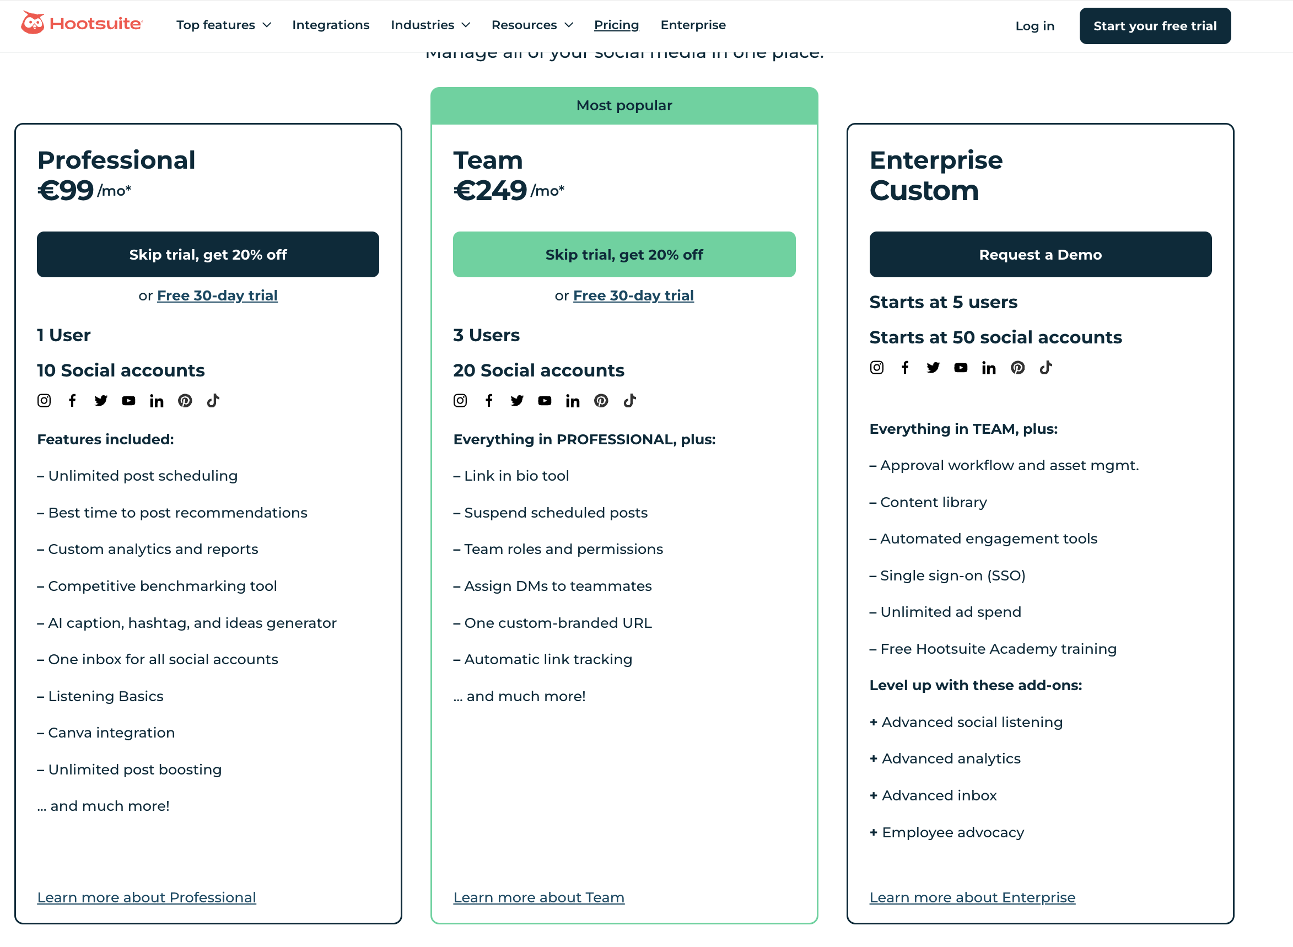This screenshot has height=947, width=1293.
Task: Click Free 30-day trial under Team
Action: 633,295
